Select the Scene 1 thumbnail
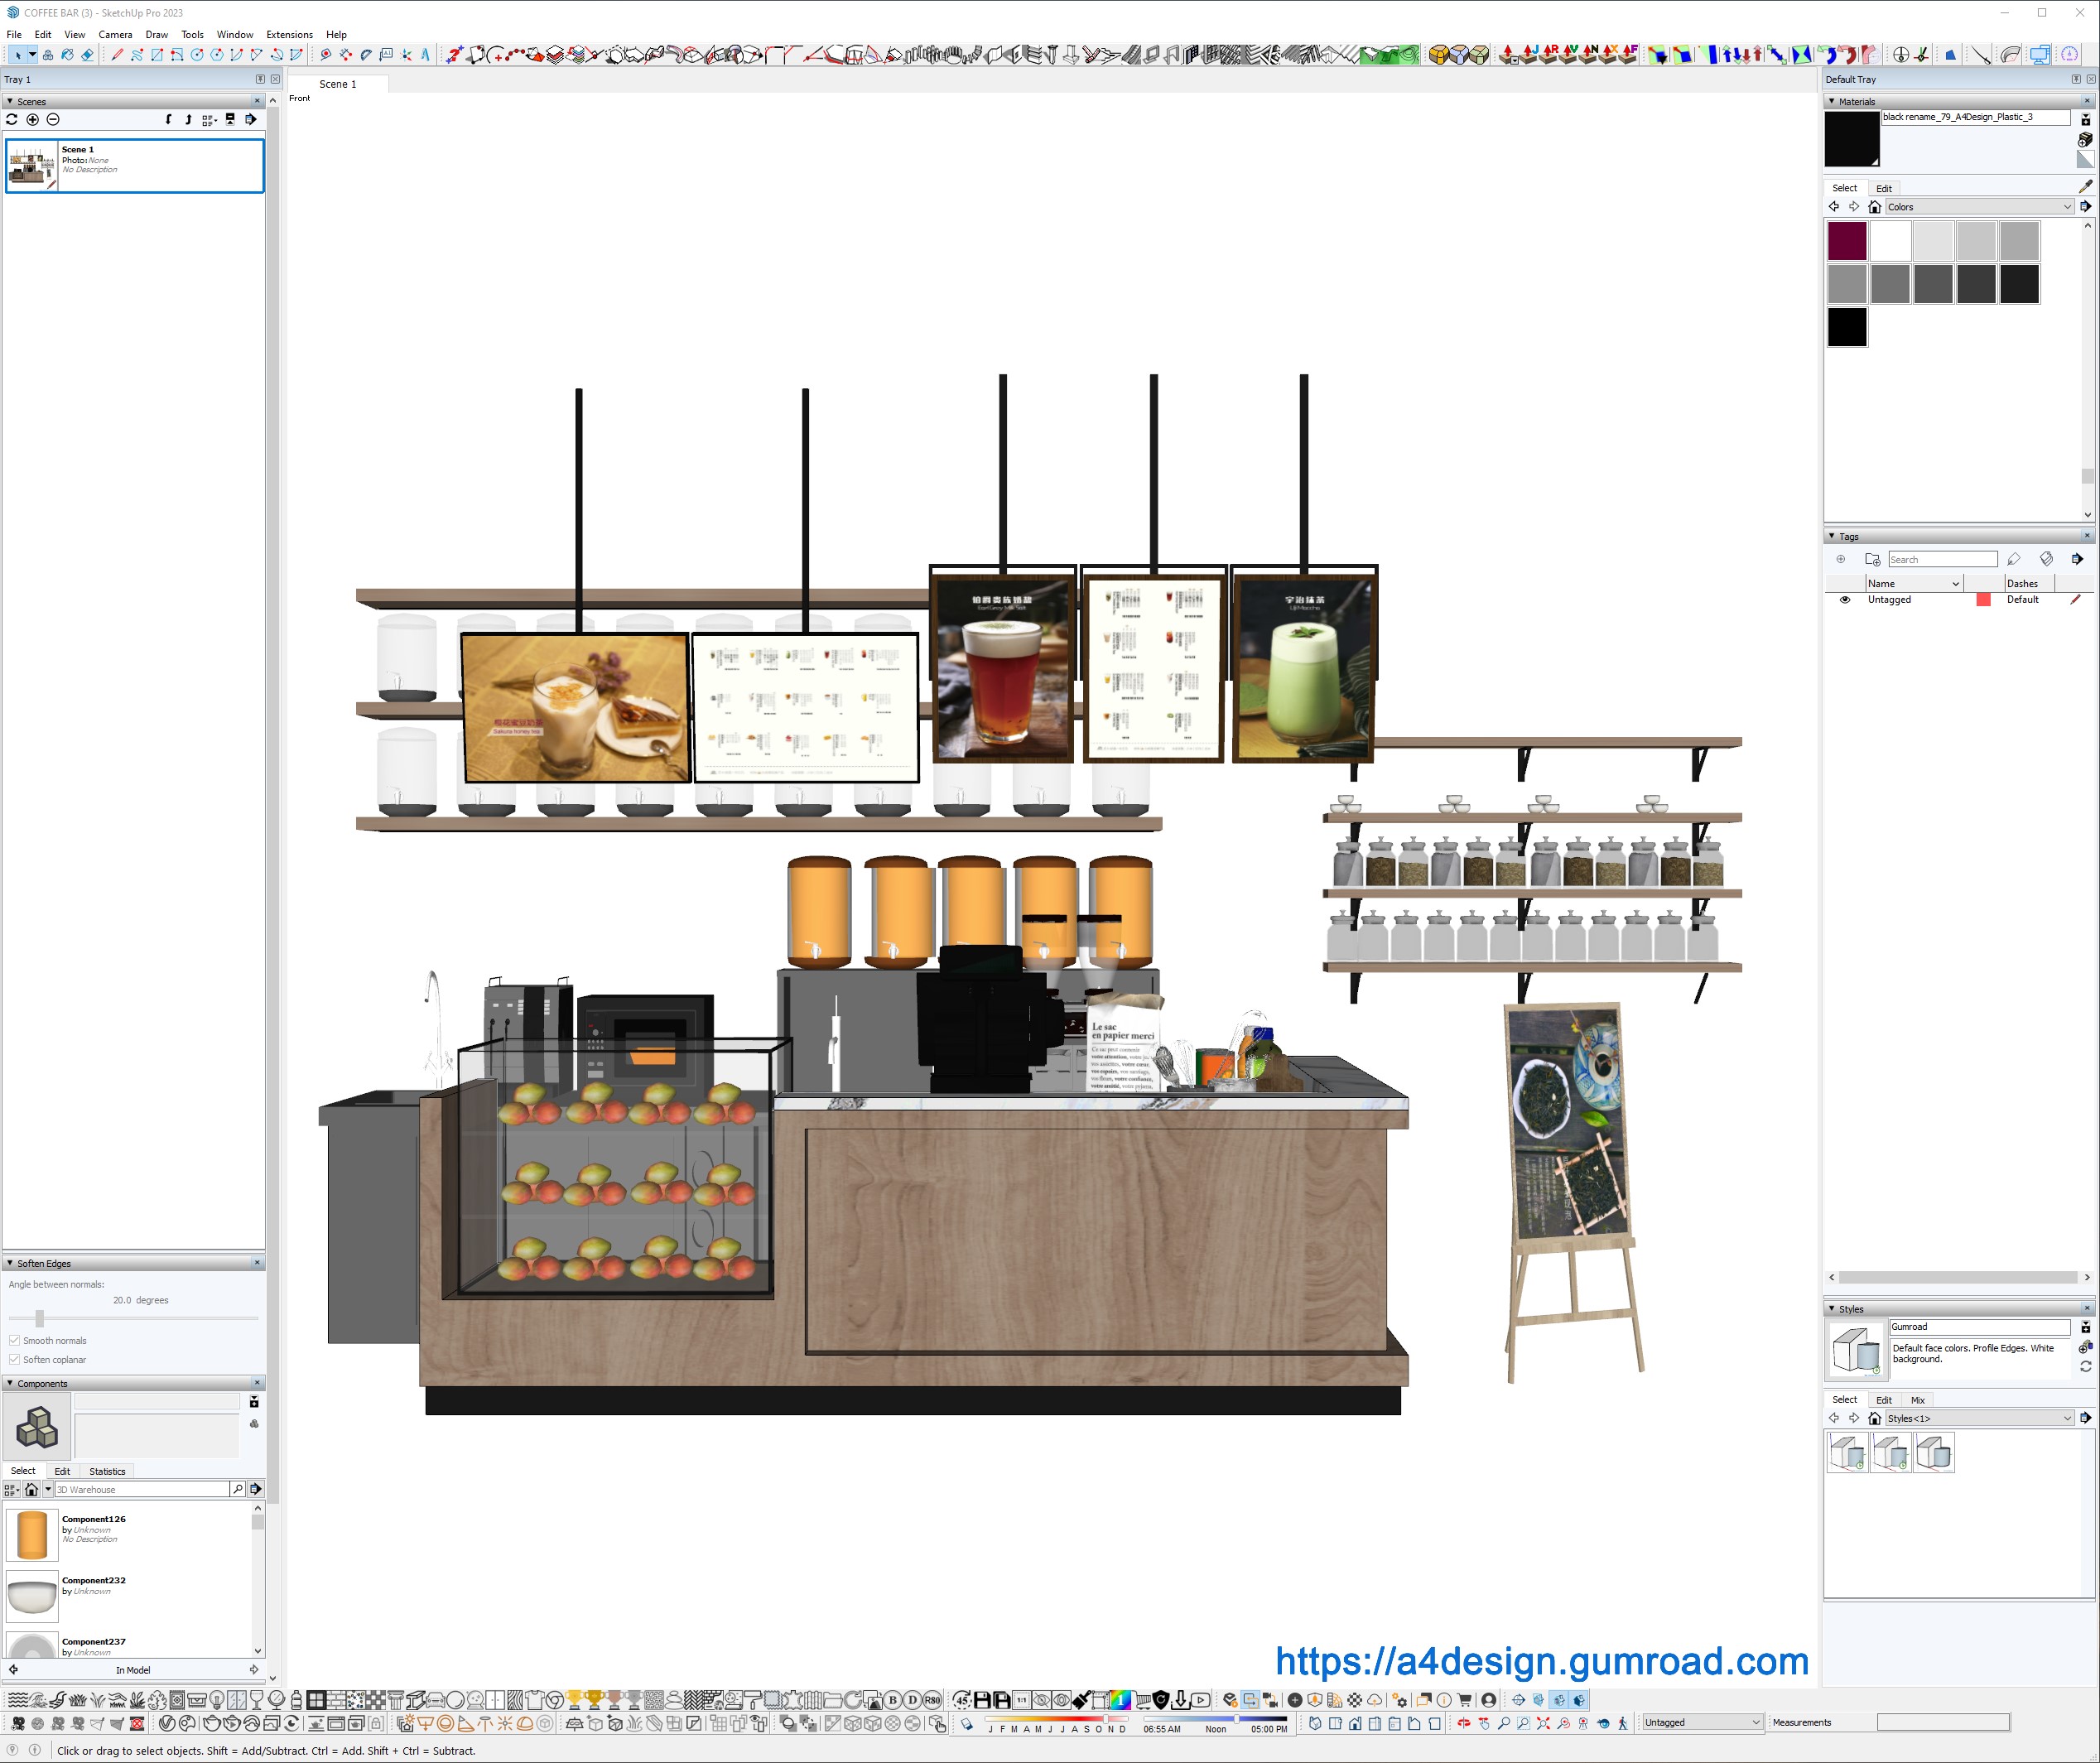This screenshot has height=1763, width=2100. [32, 165]
